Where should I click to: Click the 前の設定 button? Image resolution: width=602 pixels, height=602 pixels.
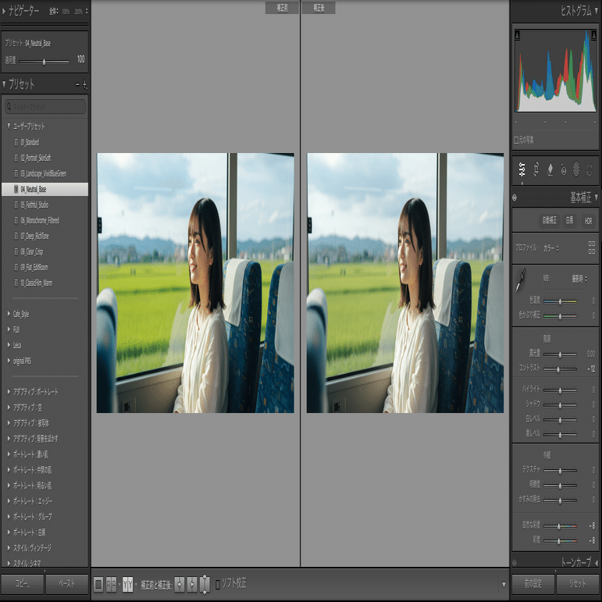pos(533,584)
